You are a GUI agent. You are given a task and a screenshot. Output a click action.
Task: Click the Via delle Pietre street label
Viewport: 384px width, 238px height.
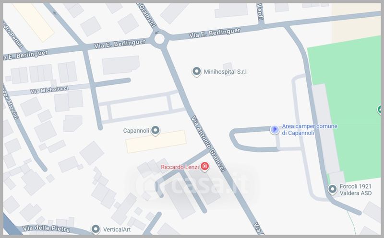(x=46, y=228)
